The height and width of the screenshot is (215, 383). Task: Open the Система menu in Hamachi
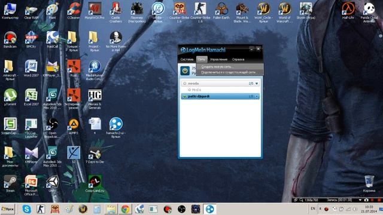point(187,59)
